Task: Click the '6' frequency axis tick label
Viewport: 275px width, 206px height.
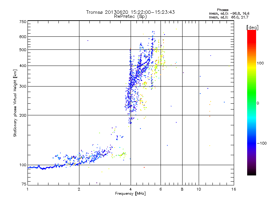Action: coord(161,190)
